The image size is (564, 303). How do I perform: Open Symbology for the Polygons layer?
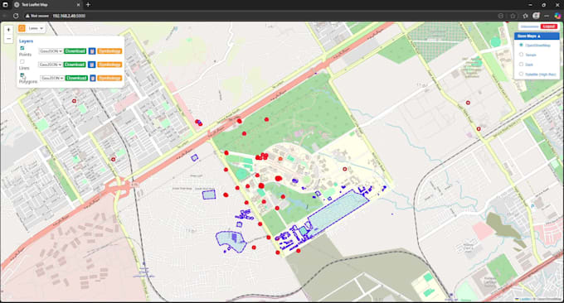109,78
